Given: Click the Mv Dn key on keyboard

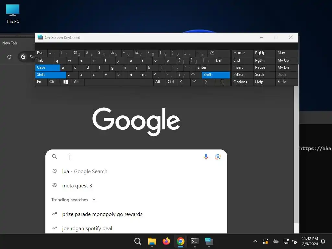Looking at the screenshot, I should pos(287,67).
